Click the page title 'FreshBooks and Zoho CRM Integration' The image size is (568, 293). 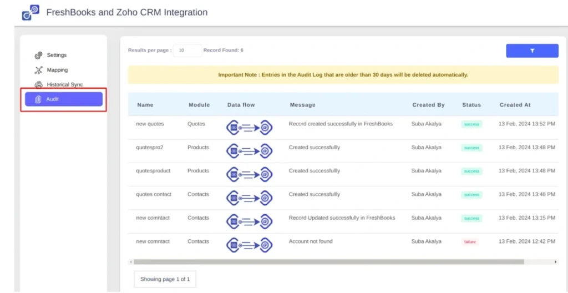point(127,12)
